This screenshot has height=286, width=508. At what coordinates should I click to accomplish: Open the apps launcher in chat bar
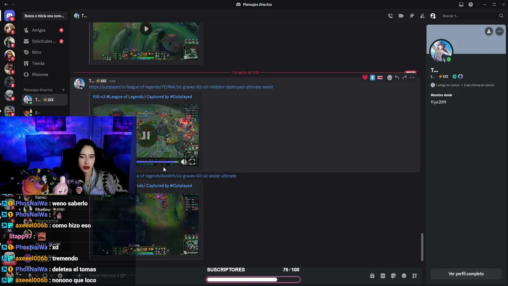(x=414, y=276)
